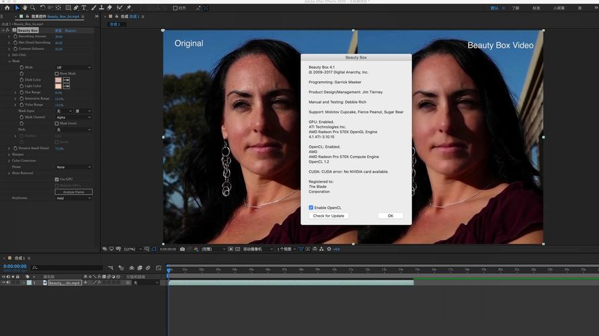This screenshot has height=336, width=599.
Task: Click Reset link on Beauty Box effect
Action: coord(58,30)
